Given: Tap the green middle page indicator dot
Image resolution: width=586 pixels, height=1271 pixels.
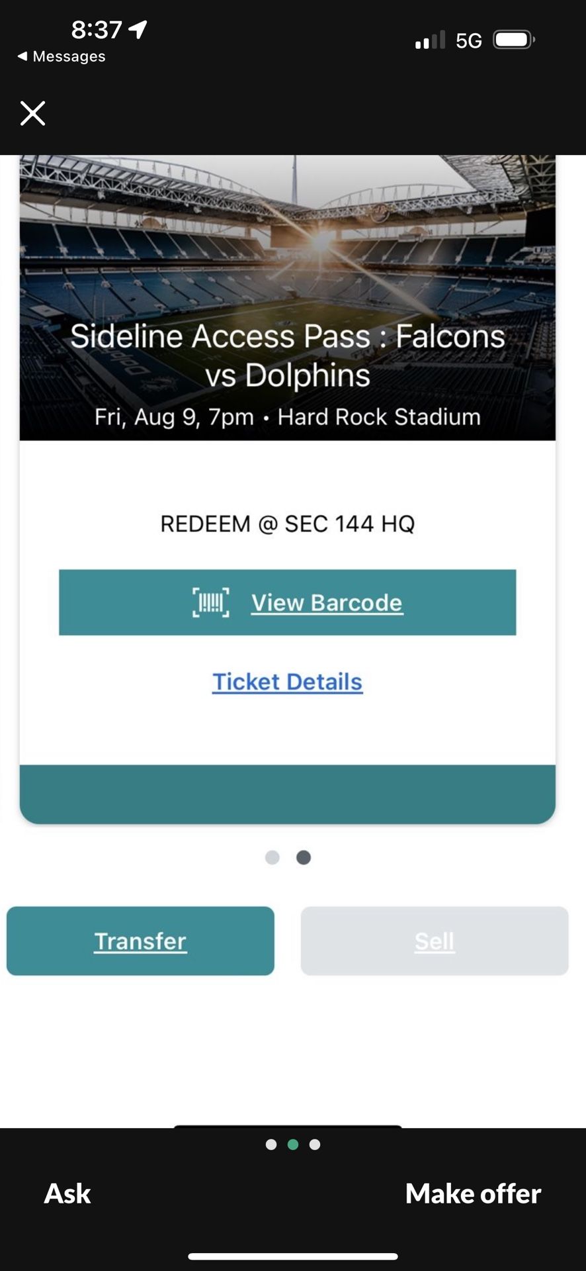Looking at the screenshot, I should click(293, 1145).
